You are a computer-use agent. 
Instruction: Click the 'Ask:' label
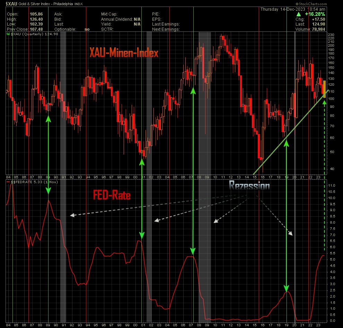click(58, 14)
